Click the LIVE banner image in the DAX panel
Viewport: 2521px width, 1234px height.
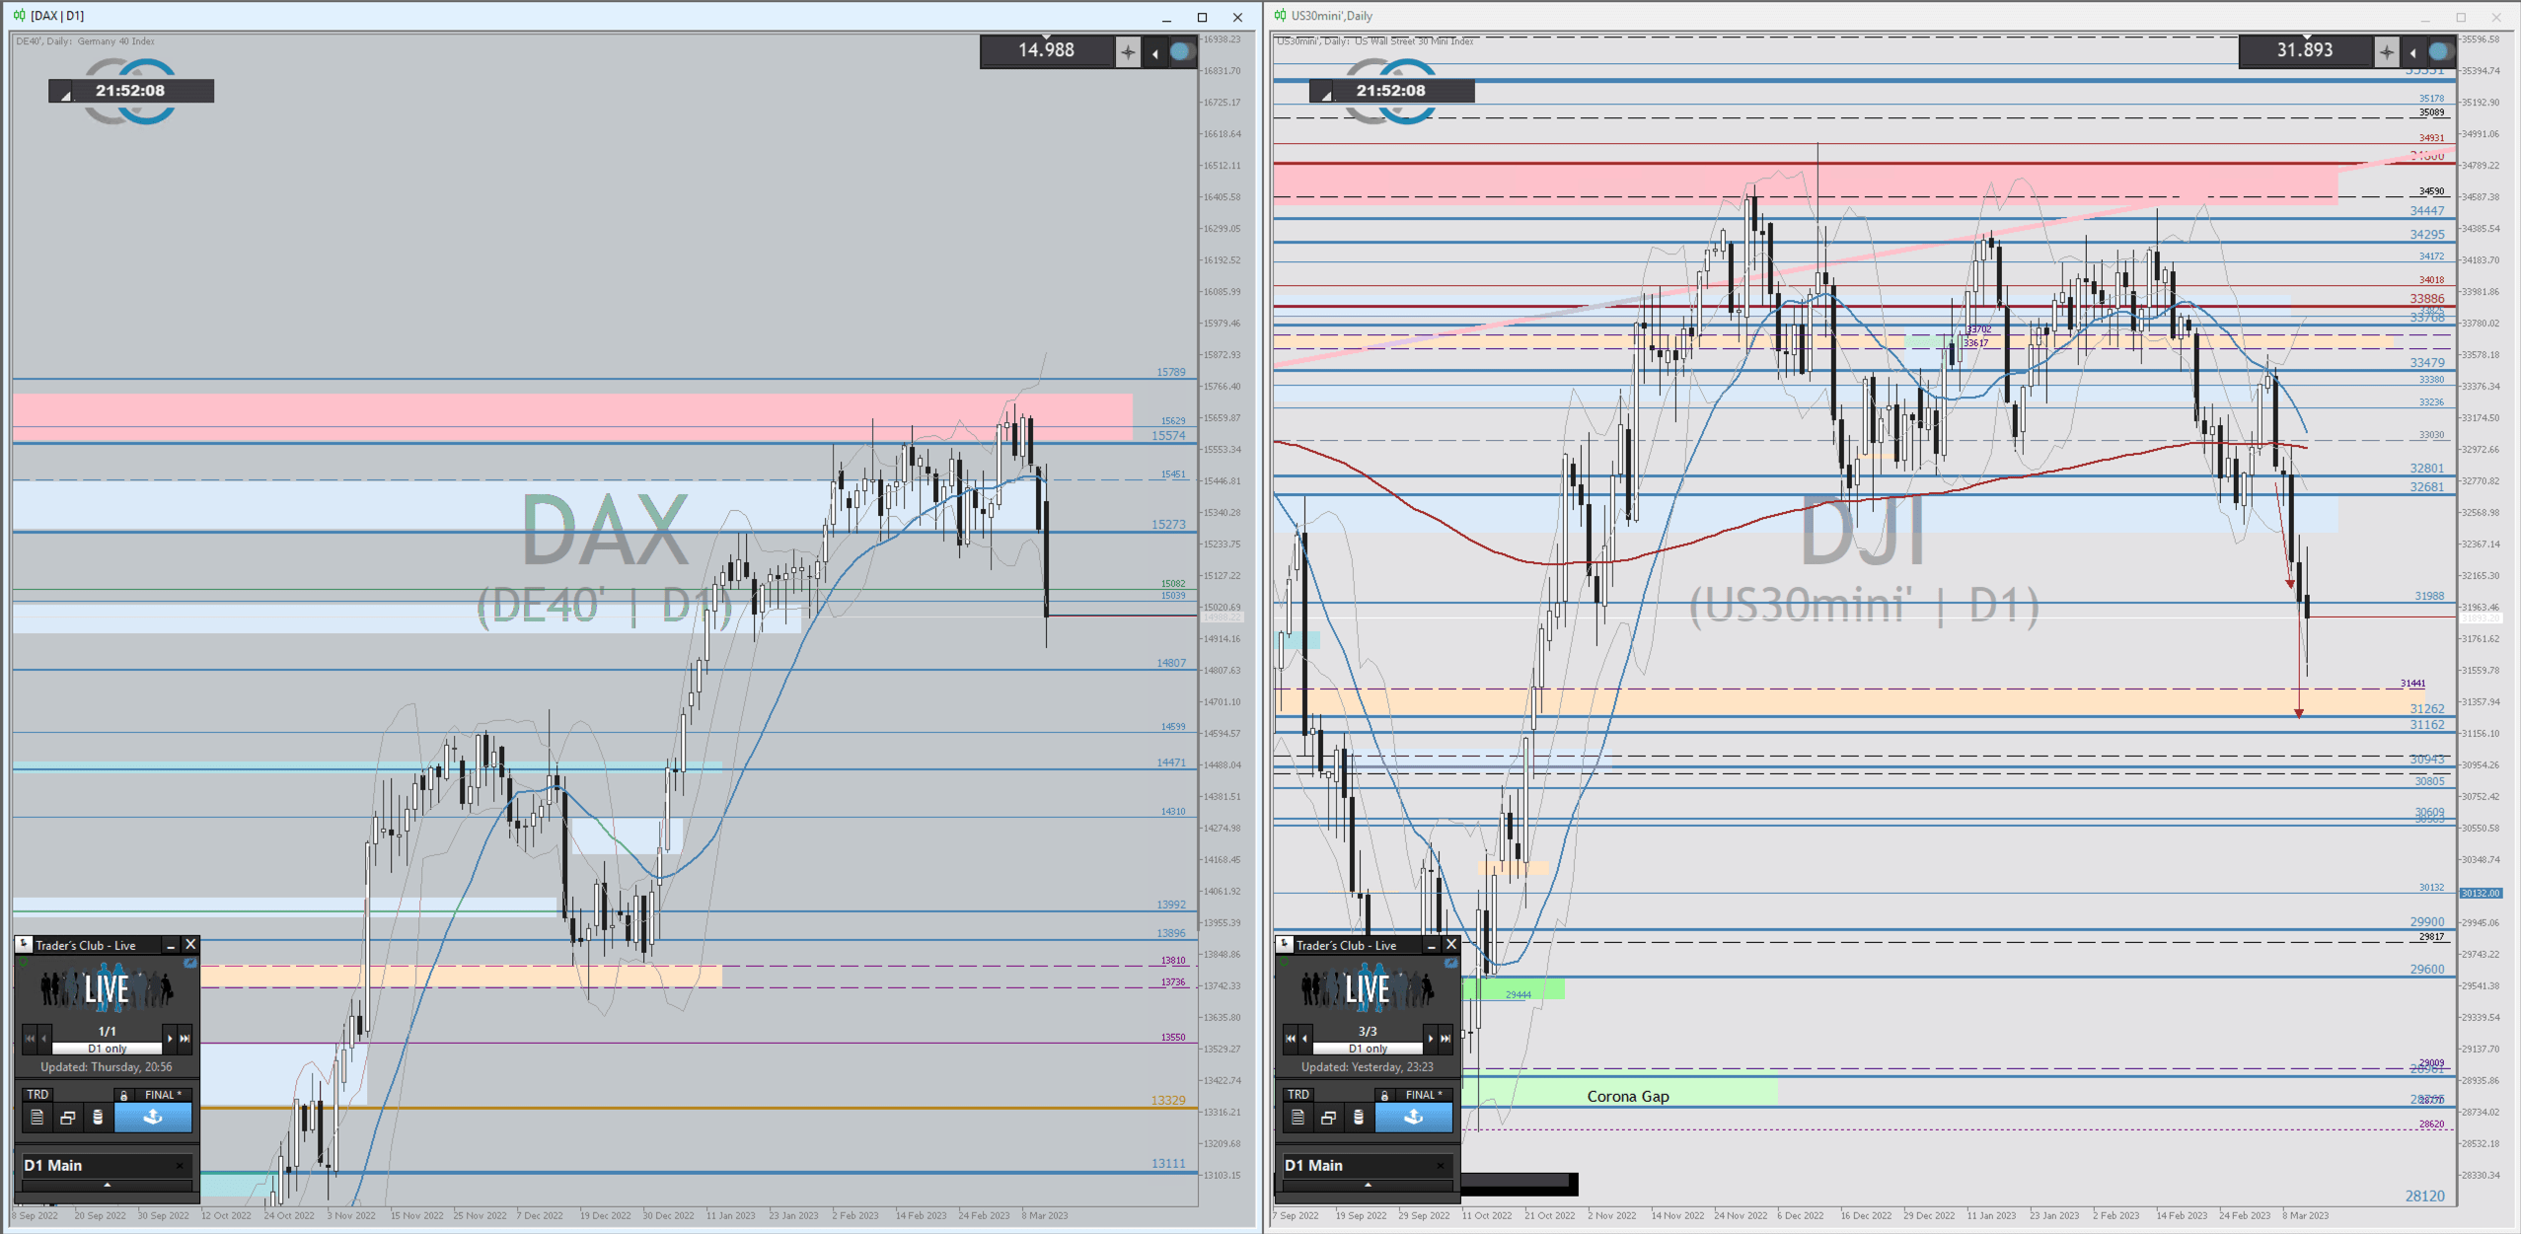click(x=108, y=989)
